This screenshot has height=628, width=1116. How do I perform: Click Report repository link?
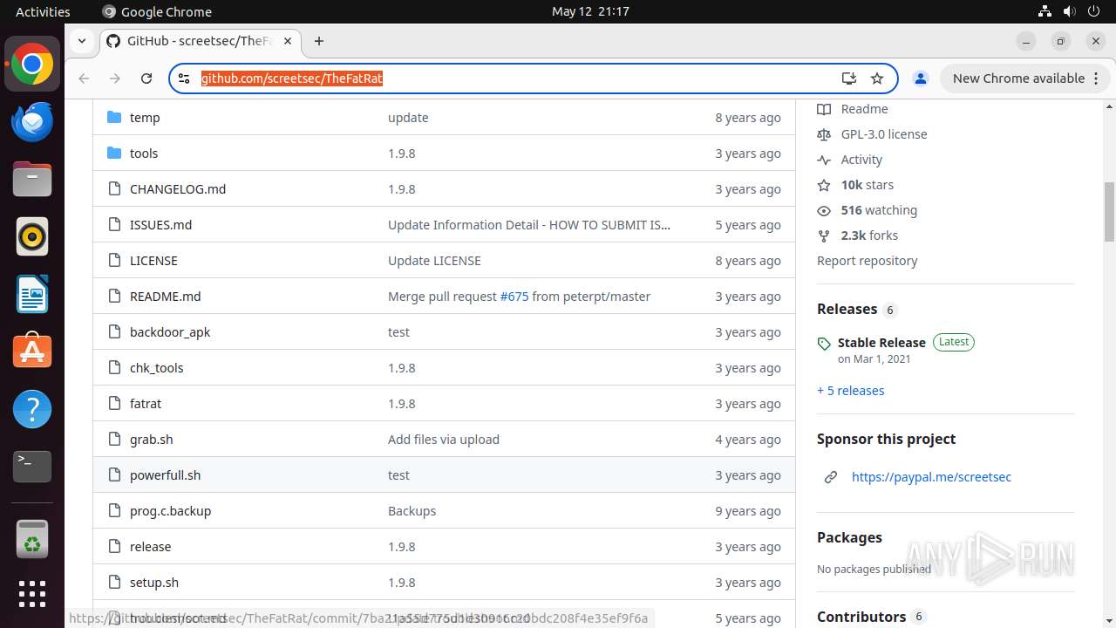[x=867, y=261]
